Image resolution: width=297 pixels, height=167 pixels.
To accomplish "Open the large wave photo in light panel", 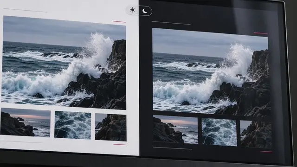I will pos(64,63).
